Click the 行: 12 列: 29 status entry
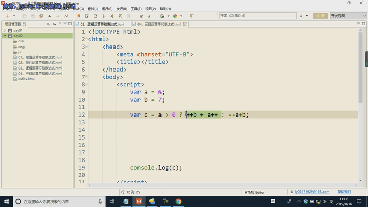This screenshot has height=207, width=368. point(131,192)
